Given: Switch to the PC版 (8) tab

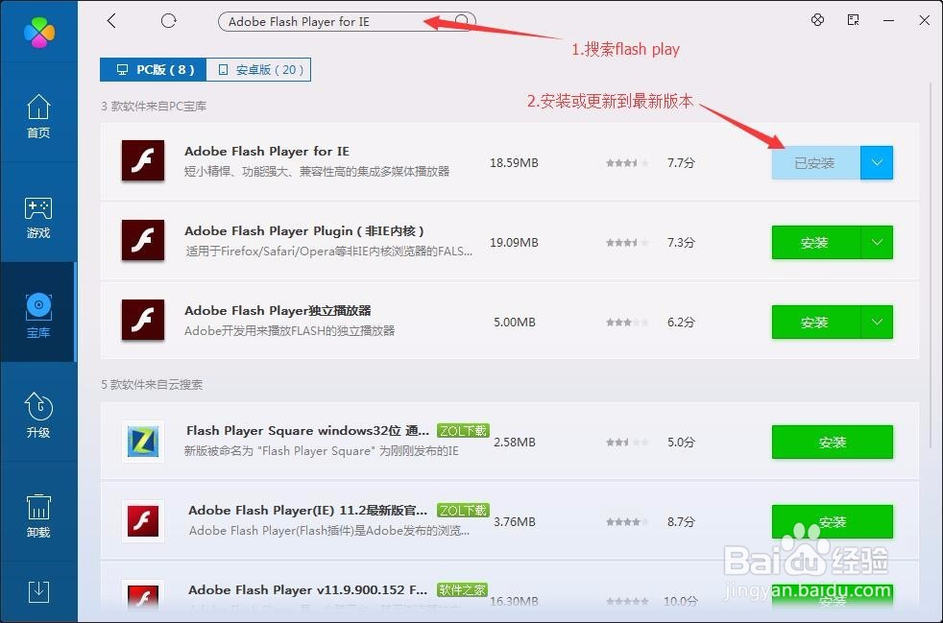Looking at the screenshot, I should pos(154,70).
